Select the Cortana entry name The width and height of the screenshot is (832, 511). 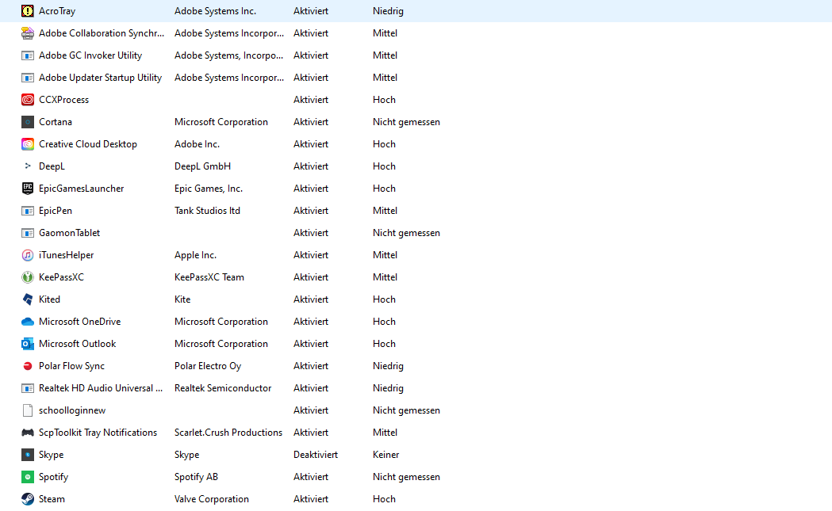56,122
